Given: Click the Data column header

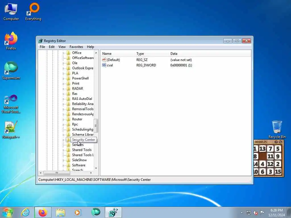Looking at the screenshot, I should (x=210, y=54).
